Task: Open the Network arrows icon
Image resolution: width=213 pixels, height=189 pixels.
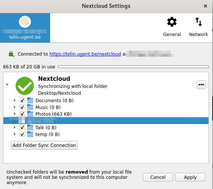Action: coord(199,22)
